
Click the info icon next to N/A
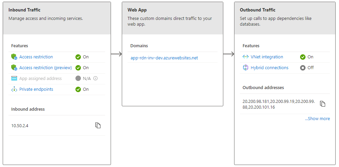point(95,79)
